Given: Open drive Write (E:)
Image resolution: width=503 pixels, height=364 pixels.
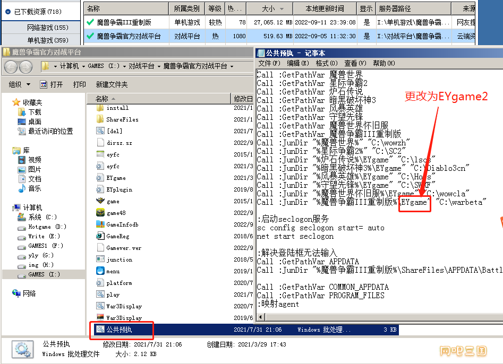Looking at the screenshot, I should coord(39,237).
